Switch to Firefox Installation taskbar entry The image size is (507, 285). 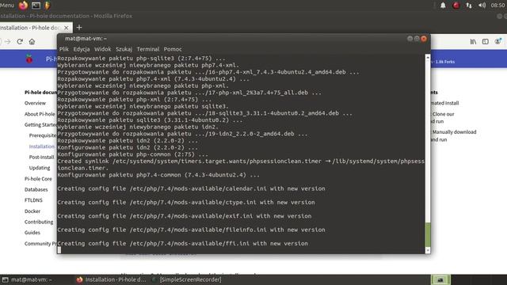(x=111, y=279)
